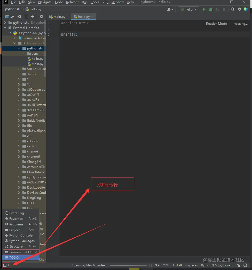Click the hello.py breadcrumb in navigation bar
The width and height of the screenshot is (252, 270).
(x=33, y=9)
